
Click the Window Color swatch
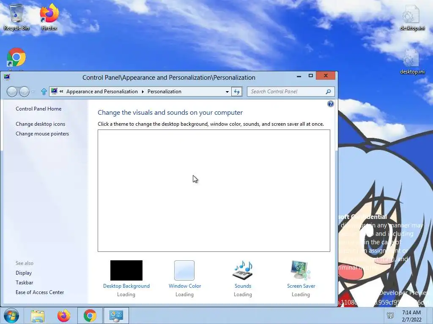pyautogui.click(x=184, y=270)
